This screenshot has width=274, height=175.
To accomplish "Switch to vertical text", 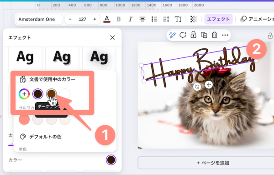I will click(178, 19).
